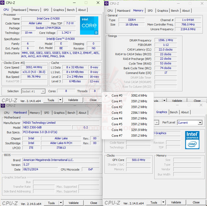This screenshot has height=206, width=207.
Task: Click the Level 3 cache value 6 MBytes
Action: pos(75,81)
